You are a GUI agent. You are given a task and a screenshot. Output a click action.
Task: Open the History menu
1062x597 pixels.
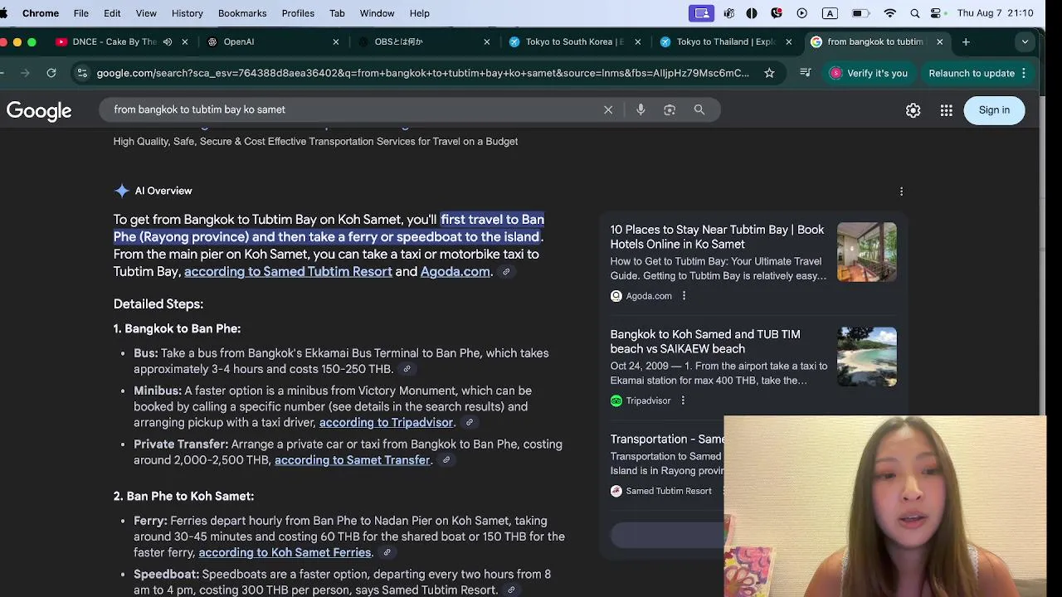[187, 13]
